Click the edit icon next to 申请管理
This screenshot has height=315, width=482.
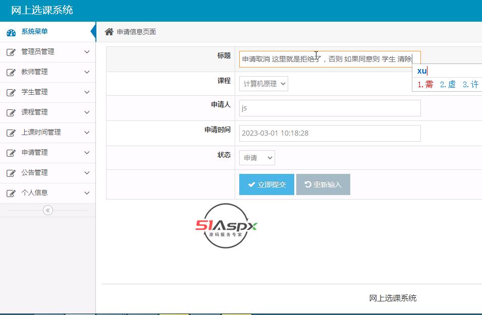click(x=11, y=153)
